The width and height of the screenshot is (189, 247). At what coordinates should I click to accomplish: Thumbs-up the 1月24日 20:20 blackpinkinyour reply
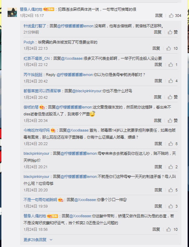(x=173, y=190)
